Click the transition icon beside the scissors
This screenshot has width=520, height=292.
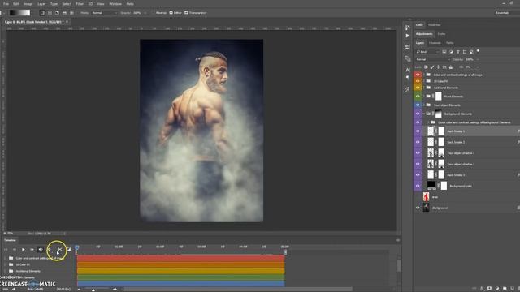point(69,249)
